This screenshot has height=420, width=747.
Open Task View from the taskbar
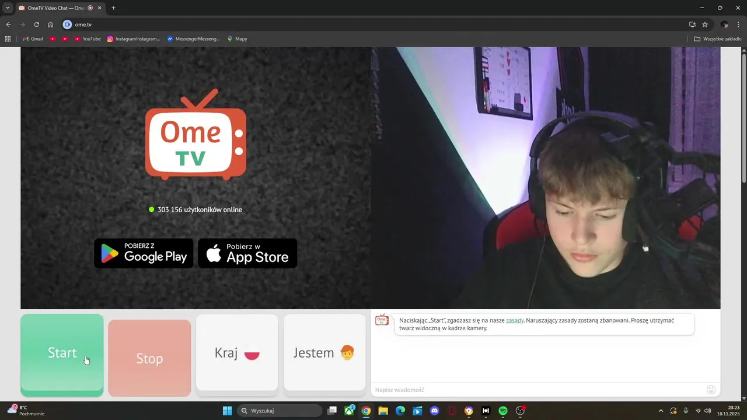[332, 411]
